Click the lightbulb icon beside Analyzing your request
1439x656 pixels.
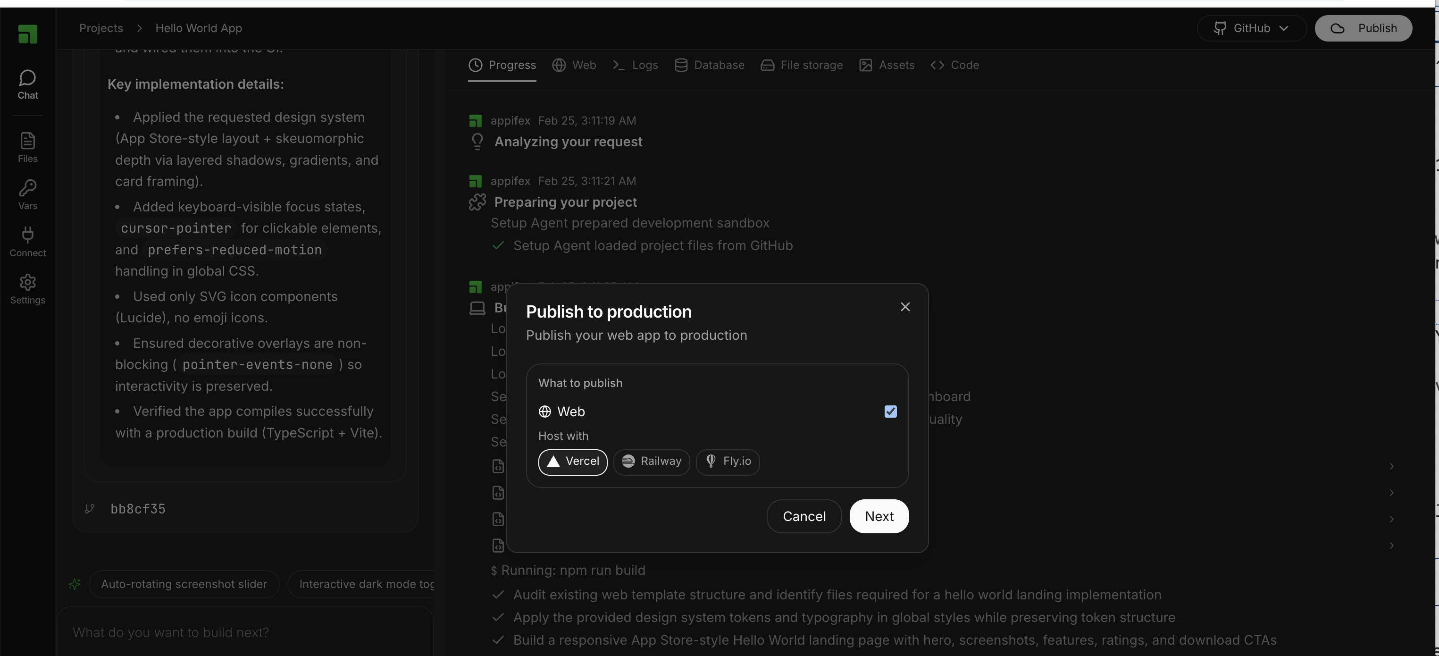pos(477,142)
